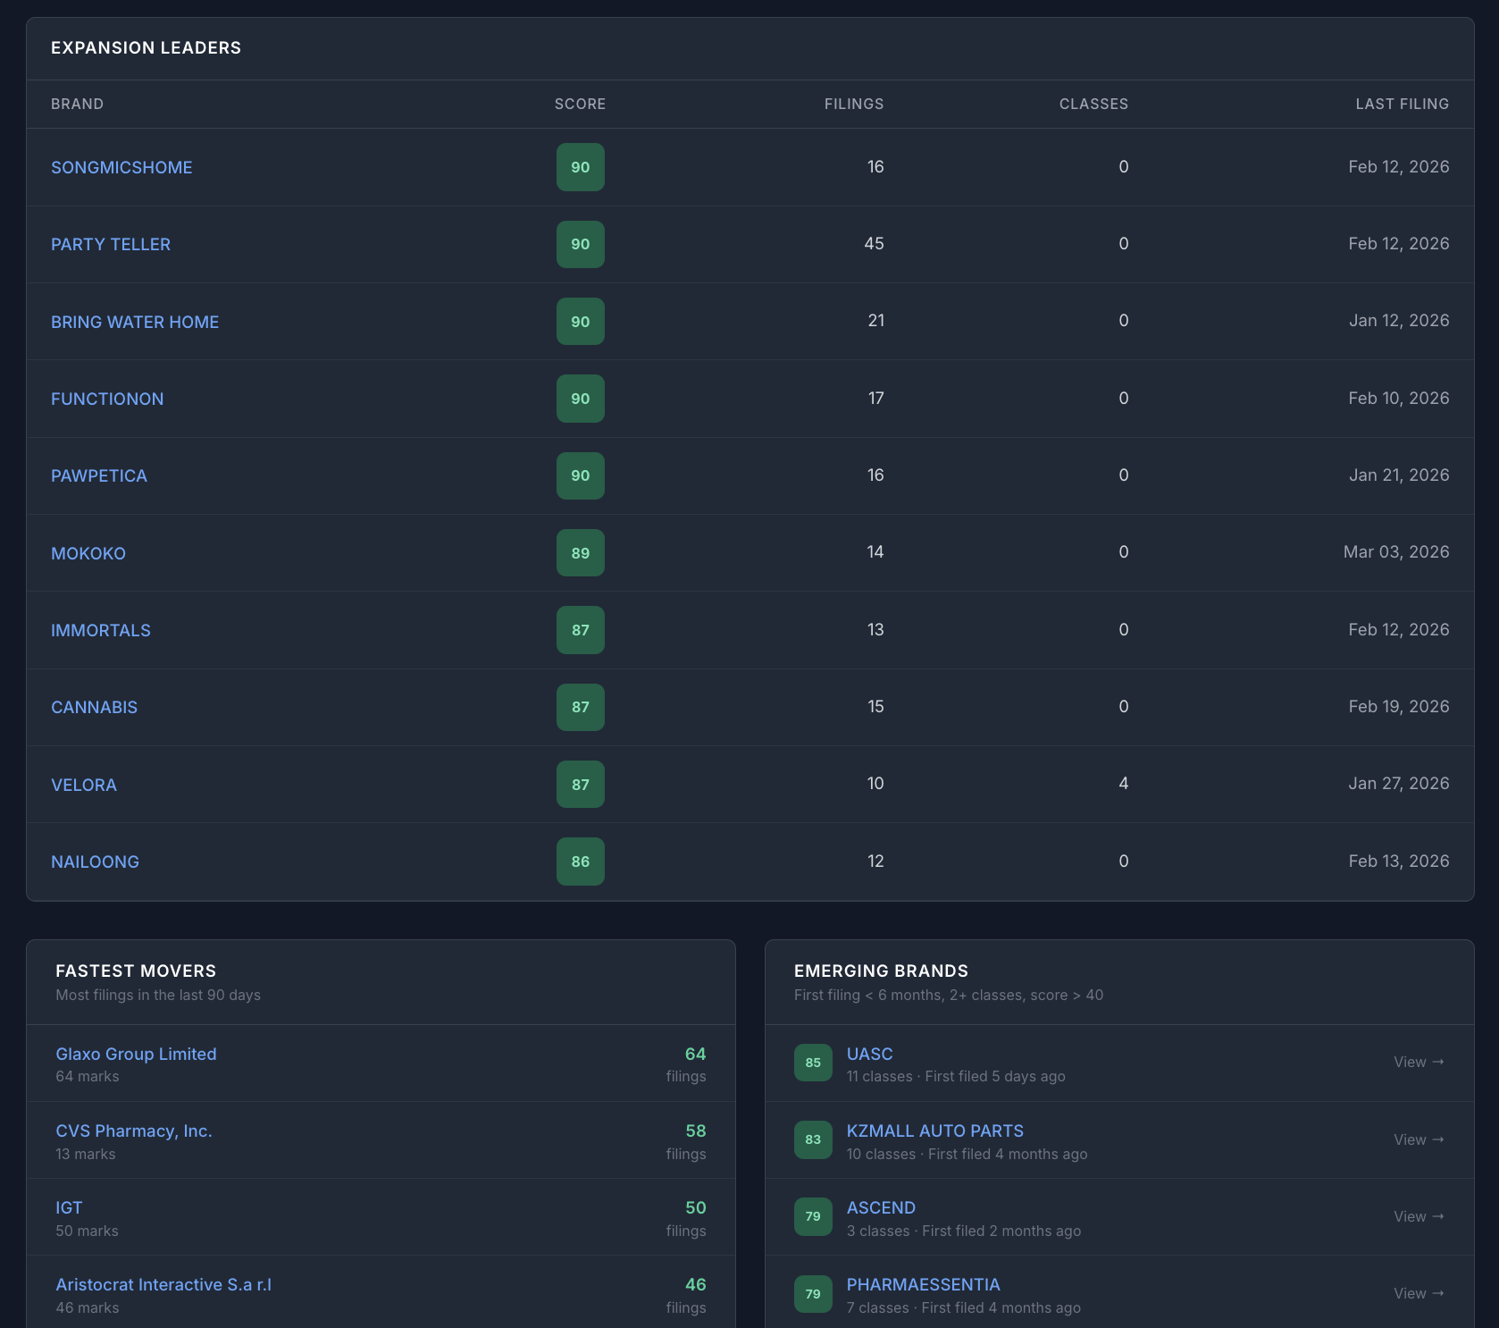Click the 46 filings count for Aristocrat
Image resolution: width=1499 pixels, height=1328 pixels.
click(695, 1284)
